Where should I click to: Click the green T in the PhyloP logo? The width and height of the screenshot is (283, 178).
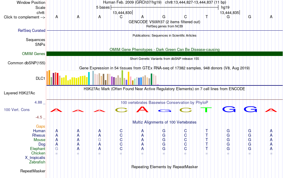tap(206, 110)
